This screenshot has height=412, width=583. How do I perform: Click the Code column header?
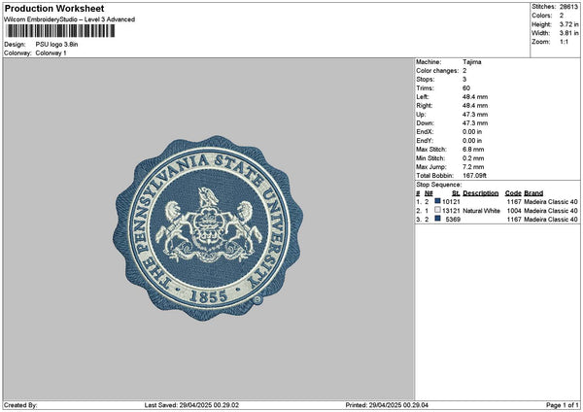[513, 193]
